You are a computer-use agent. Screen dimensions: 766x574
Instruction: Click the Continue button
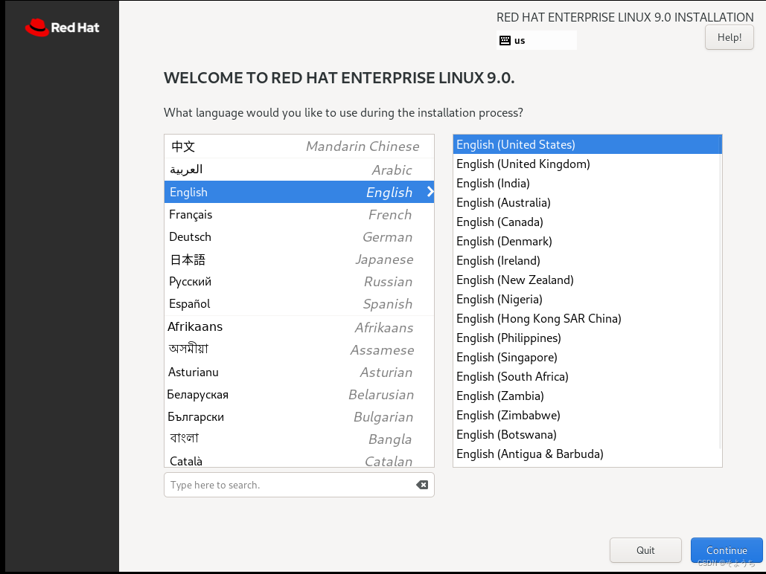(x=727, y=550)
